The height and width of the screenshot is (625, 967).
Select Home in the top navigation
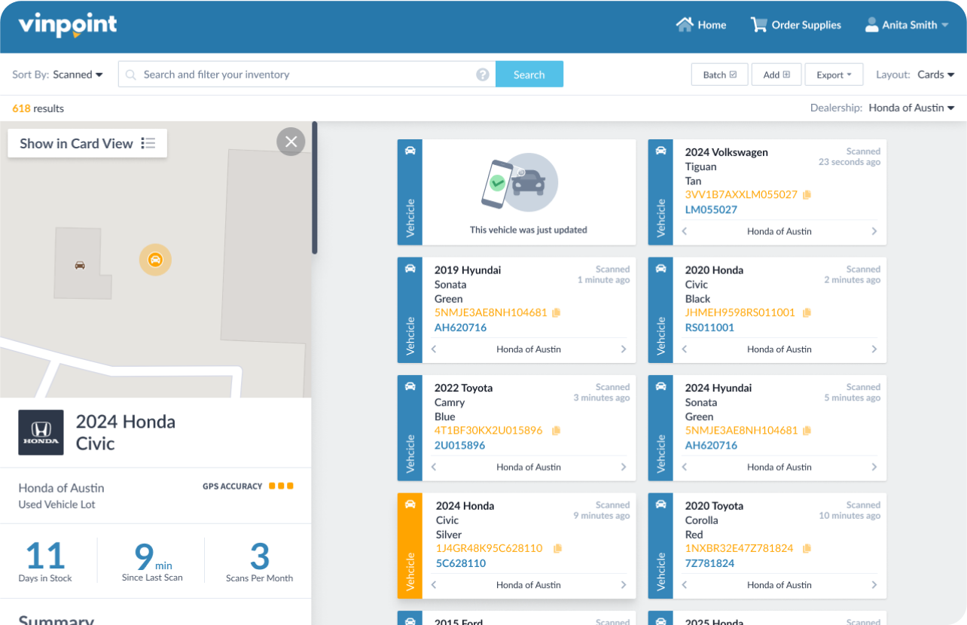(701, 24)
